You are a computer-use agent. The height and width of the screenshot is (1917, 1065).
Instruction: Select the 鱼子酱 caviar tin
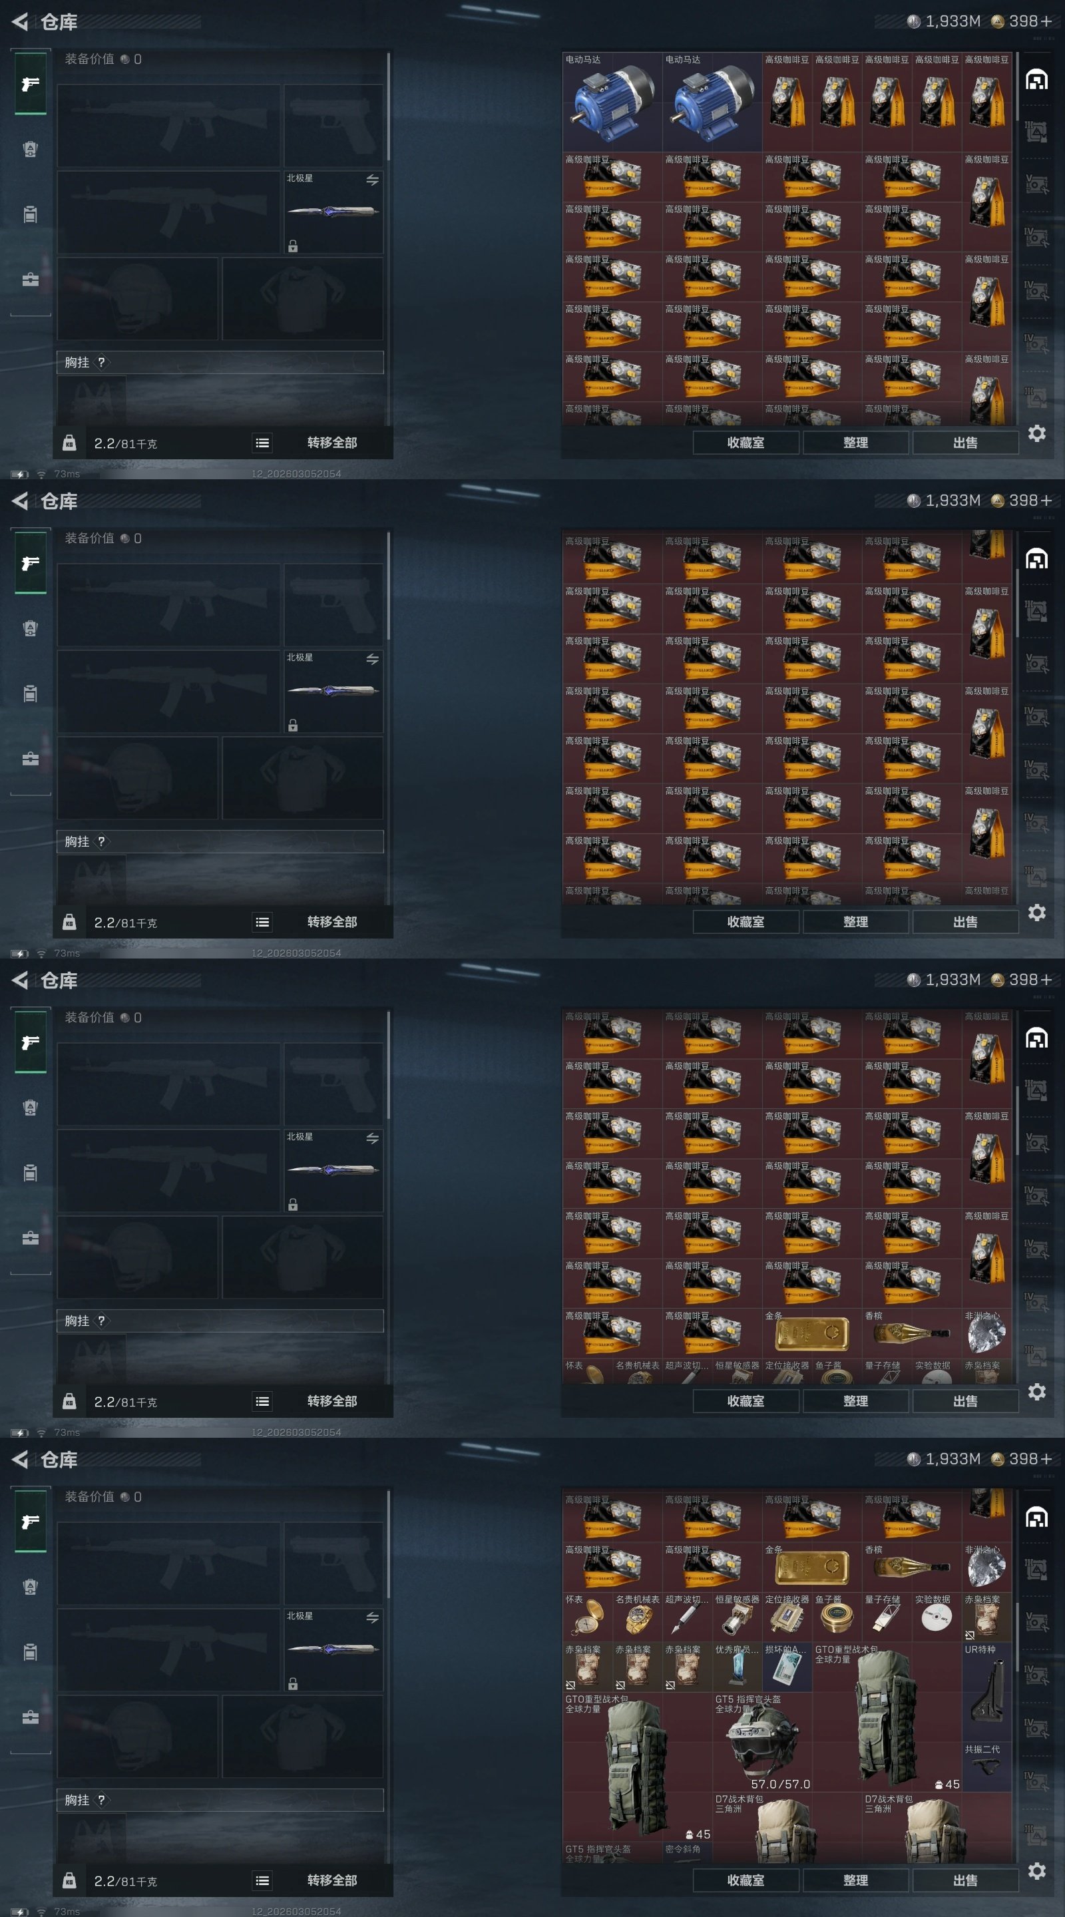[x=837, y=1617]
